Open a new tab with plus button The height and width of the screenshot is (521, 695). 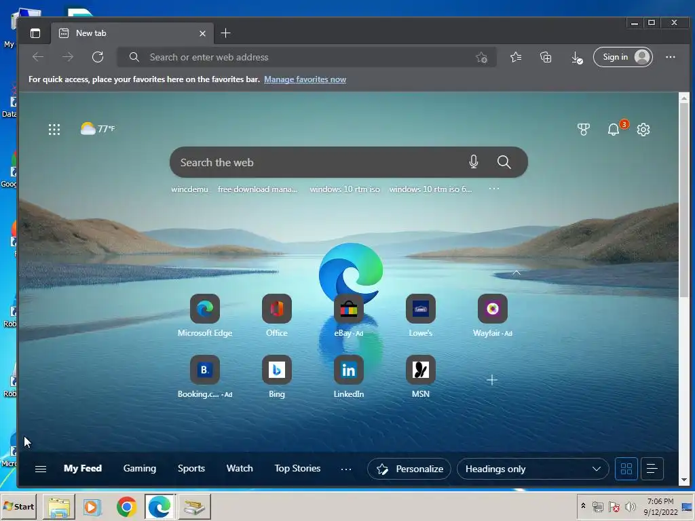(225, 33)
